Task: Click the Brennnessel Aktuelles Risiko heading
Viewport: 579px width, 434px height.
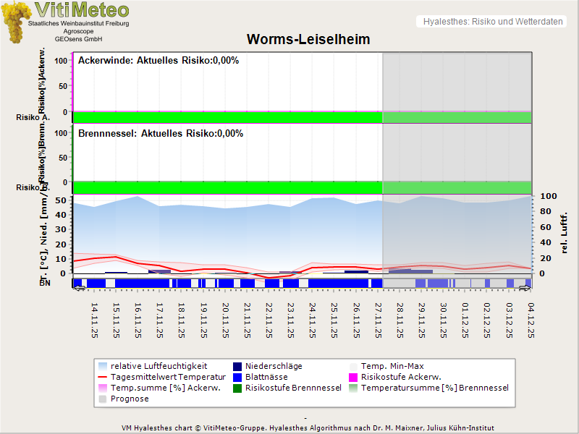Action: coord(161,134)
